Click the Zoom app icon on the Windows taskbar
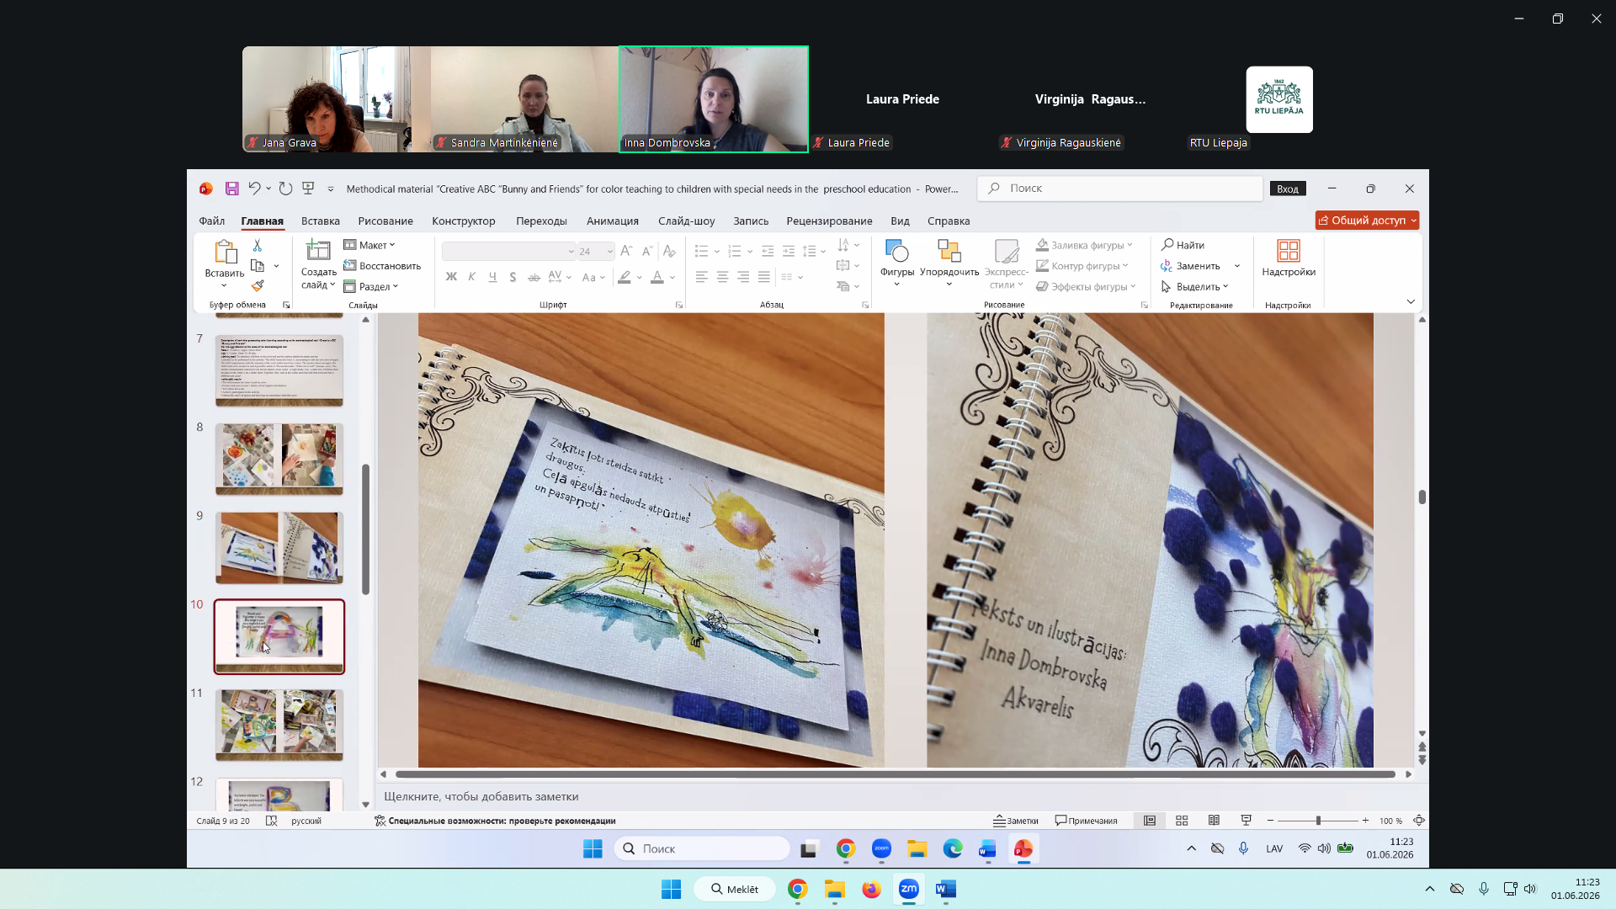This screenshot has width=1616, height=909. 909,889
